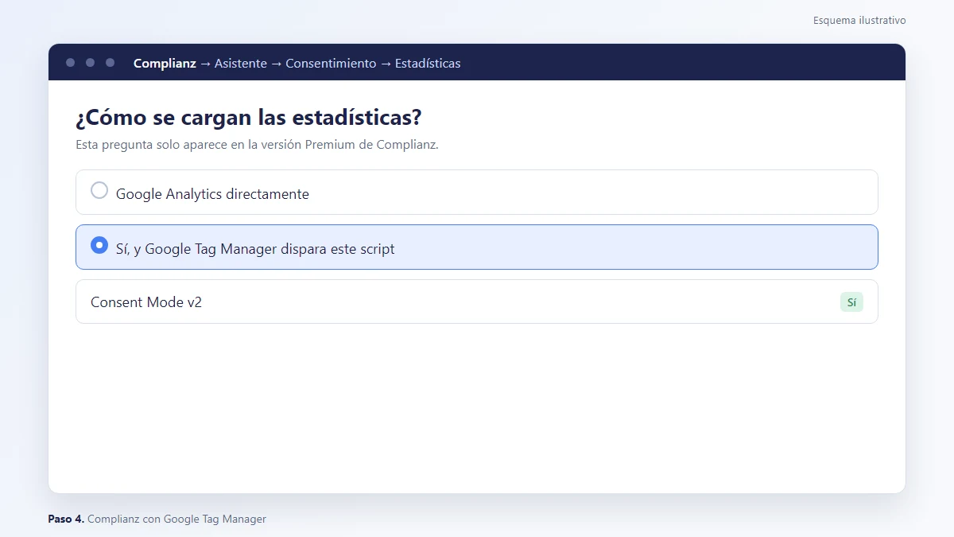Click the third window dot in title bar
954x537 pixels.
[110, 63]
